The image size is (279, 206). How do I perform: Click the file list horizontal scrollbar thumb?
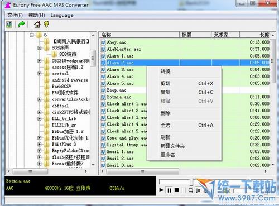143,171
